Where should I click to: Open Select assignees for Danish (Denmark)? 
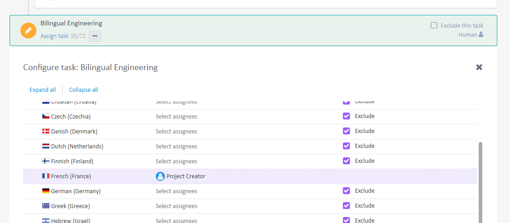point(176,131)
